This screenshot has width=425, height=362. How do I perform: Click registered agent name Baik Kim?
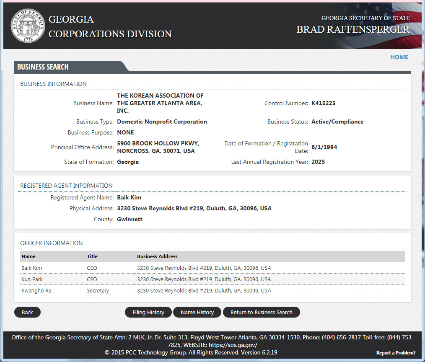pyautogui.click(x=129, y=197)
